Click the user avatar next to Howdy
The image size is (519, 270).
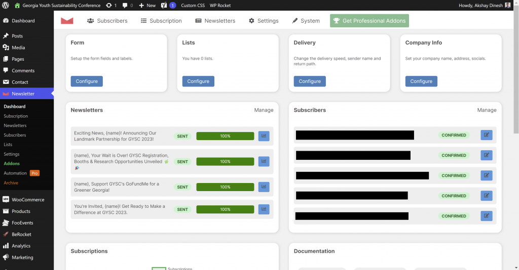[508, 5]
